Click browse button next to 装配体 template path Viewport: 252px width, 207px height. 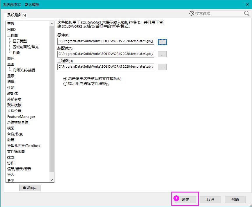(162, 54)
